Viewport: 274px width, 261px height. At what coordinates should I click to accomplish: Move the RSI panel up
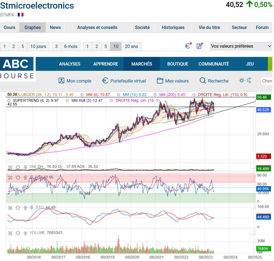click(x=25, y=177)
